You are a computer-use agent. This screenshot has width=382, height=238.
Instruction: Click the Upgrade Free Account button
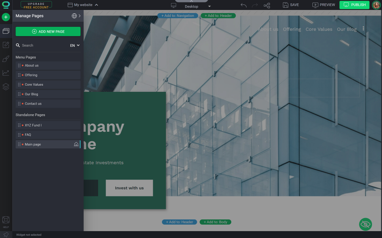coord(36,5)
